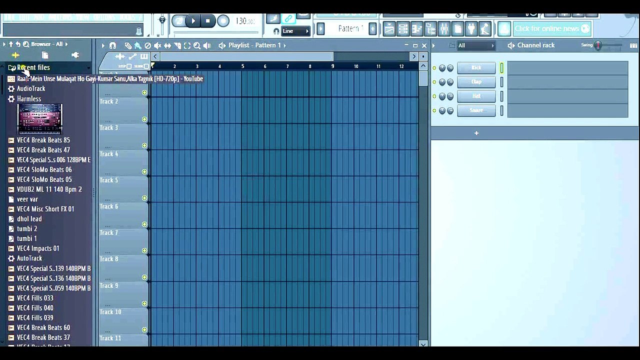The width and height of the screenshot is (640, 360).
Task: Click the Snare channel button
Action: click(x=476, y=110)
